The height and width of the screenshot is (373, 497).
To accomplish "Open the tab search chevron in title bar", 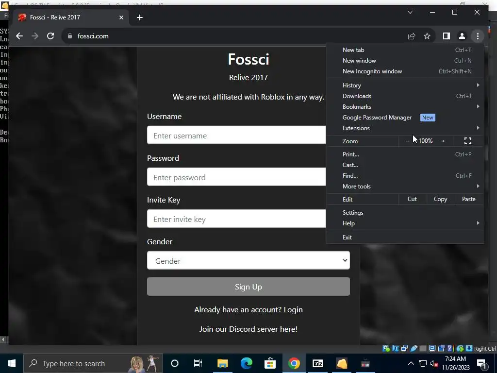I will click(410, 12).
